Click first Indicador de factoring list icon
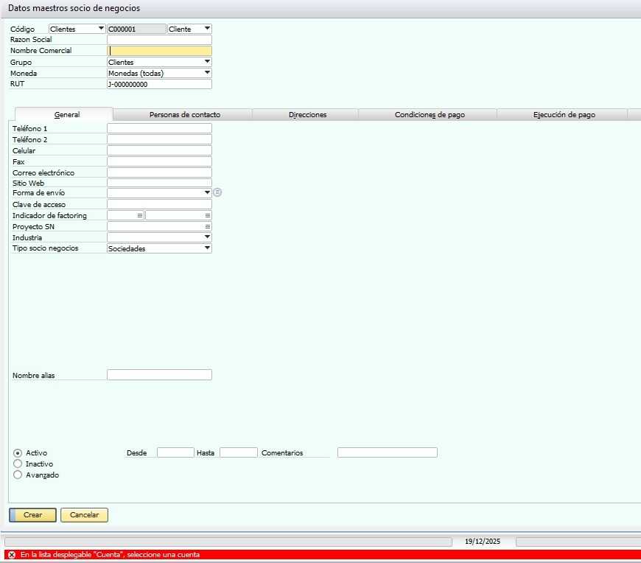641x563 pixels. click(x=140, y=215)
